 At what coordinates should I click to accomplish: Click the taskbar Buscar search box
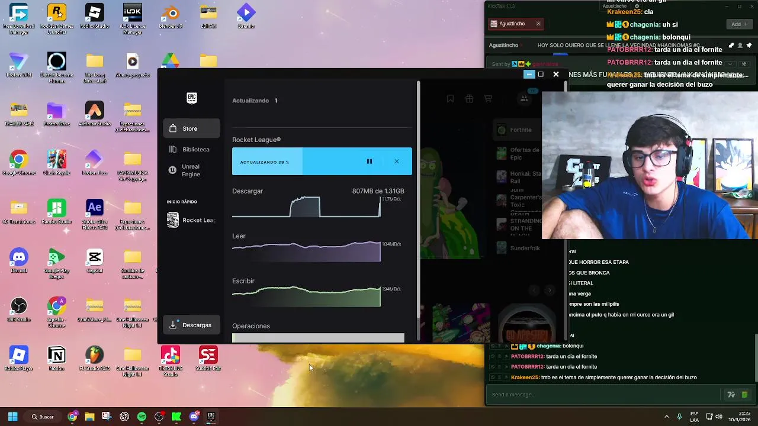[43, 417]
